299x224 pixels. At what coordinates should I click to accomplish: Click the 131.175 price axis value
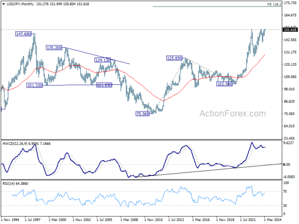(290, 52)
